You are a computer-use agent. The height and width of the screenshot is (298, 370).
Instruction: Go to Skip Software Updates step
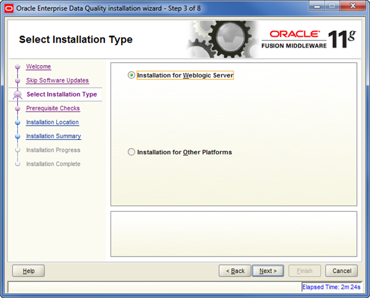57,81
